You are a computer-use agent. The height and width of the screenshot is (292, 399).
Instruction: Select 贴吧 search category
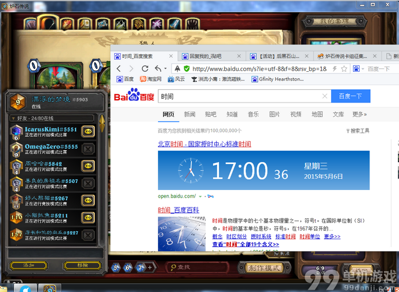(x=211, y=114)
